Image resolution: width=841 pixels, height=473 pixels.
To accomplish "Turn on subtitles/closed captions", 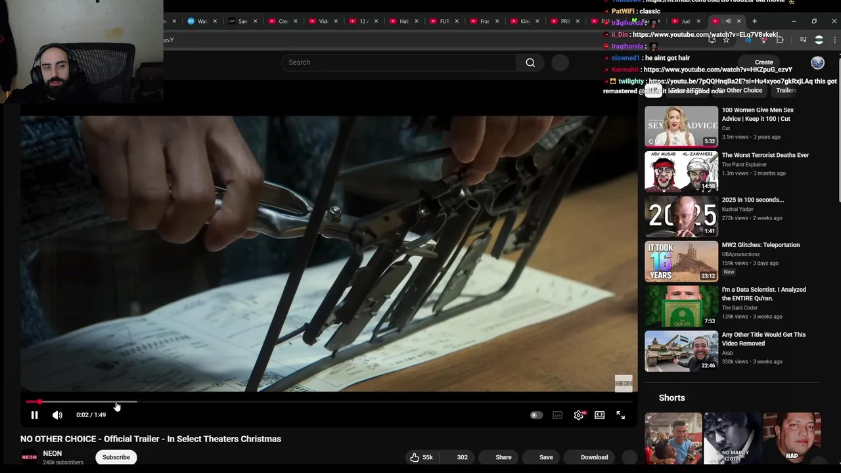I will 557,415.
